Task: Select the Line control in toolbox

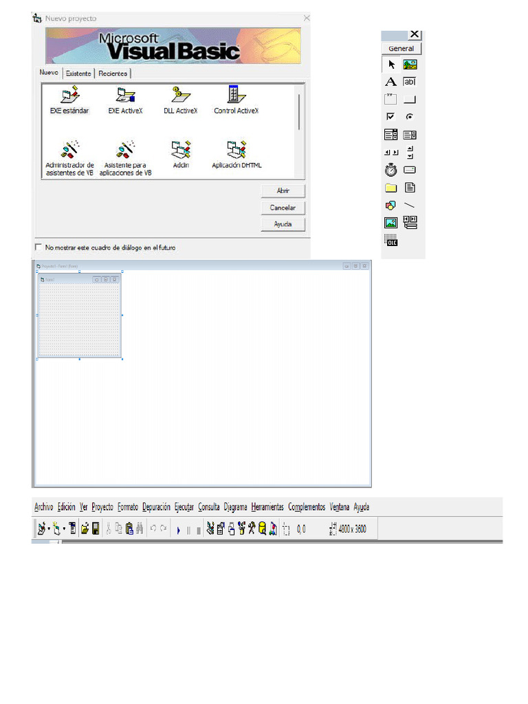Action: coord(410,205)
